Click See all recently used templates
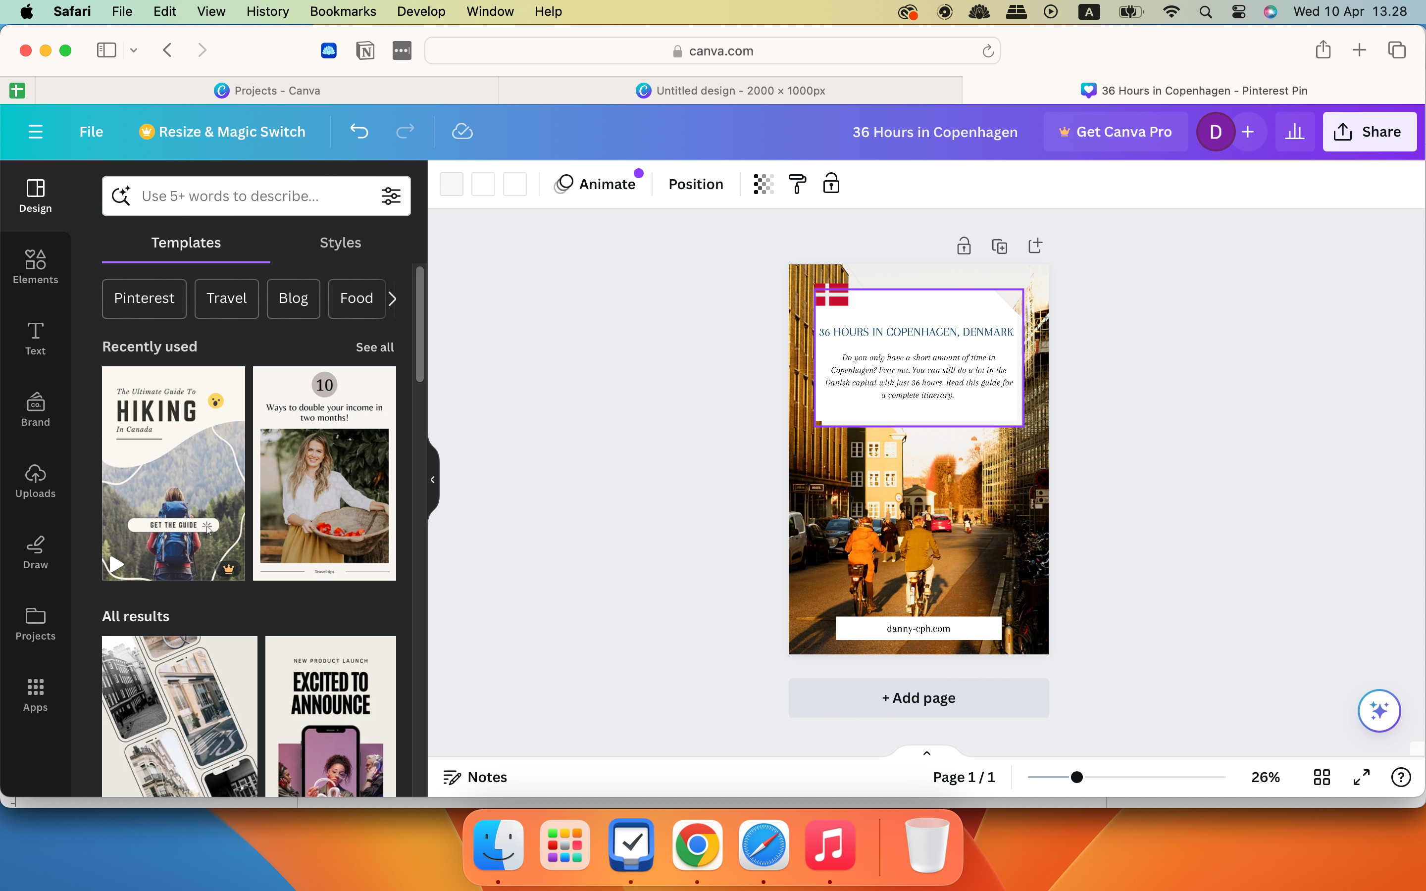The width and height of the screenshot is (1426, 891). pos(374,347)
